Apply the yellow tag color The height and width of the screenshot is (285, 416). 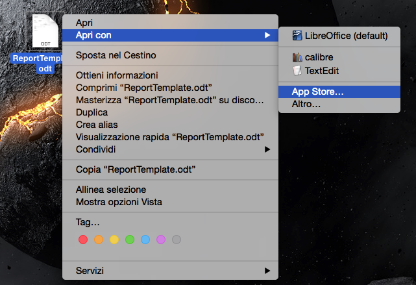[114, 240]
